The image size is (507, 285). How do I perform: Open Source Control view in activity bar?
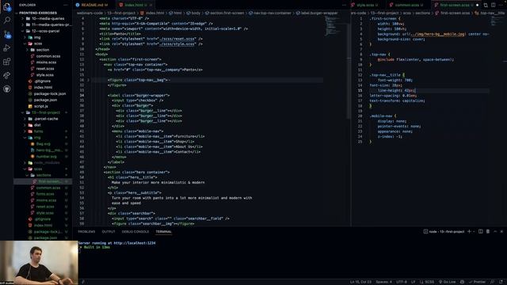6,34
